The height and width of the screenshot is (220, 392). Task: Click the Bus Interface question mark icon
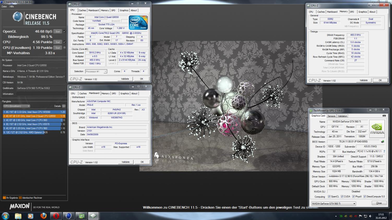click(x=384, y=152)
